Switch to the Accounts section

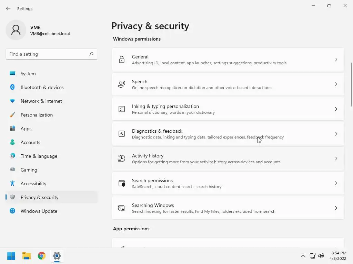click(x=30, y=142)
